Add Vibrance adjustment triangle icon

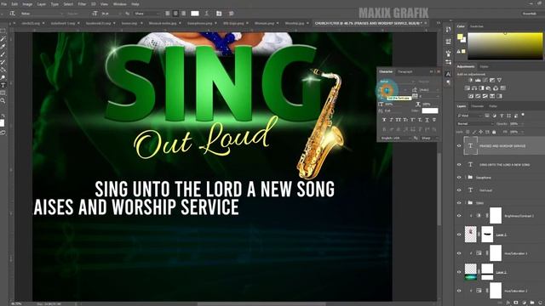tap(500, 80)
